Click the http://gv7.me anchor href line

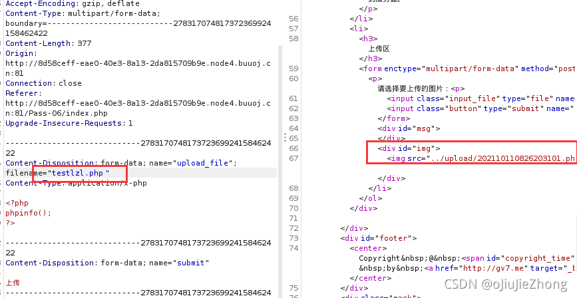pos(467,268)
